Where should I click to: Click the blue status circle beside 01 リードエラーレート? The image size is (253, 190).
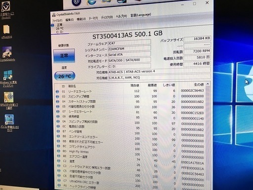point(57,92)
